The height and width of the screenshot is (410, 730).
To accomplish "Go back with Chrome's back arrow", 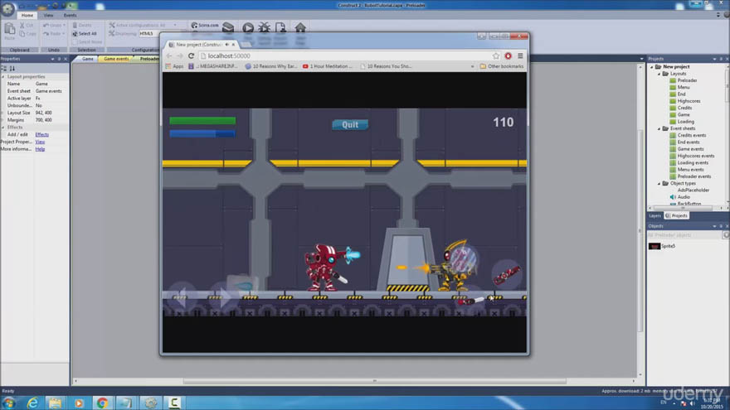I will pos(169,55).
